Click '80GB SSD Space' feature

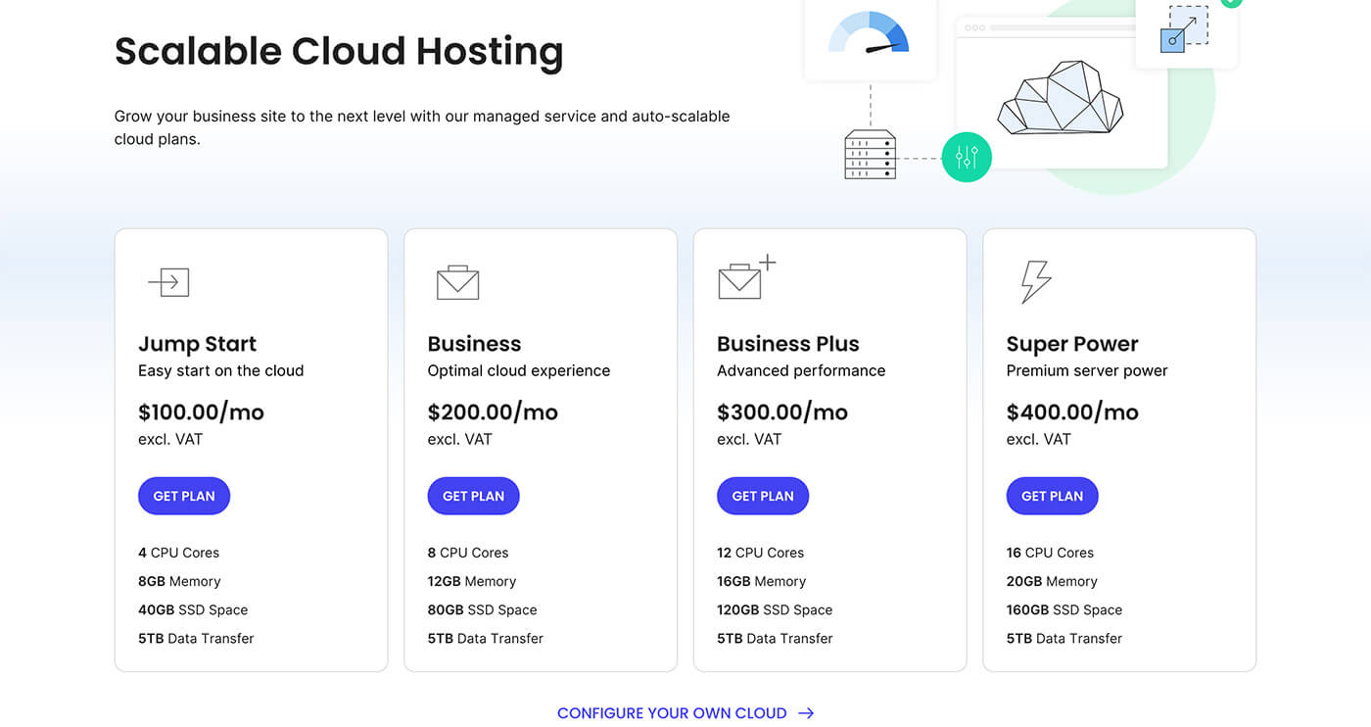point(483,609)
